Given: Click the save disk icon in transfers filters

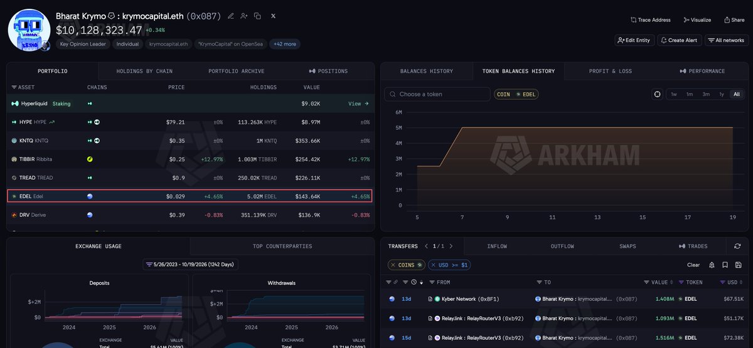Looking at the screenshot, I should 738,265.
